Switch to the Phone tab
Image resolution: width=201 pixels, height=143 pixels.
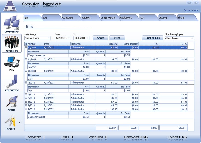tap(186, 18)
